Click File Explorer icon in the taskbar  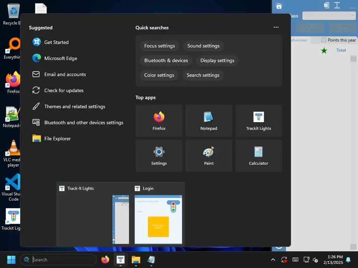[x=136, y=260]
